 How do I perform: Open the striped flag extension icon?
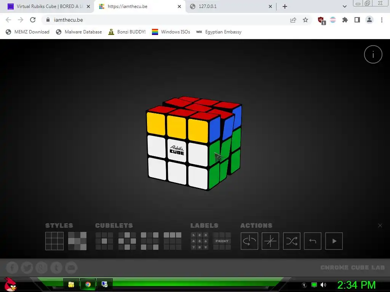tap(333, 20)
